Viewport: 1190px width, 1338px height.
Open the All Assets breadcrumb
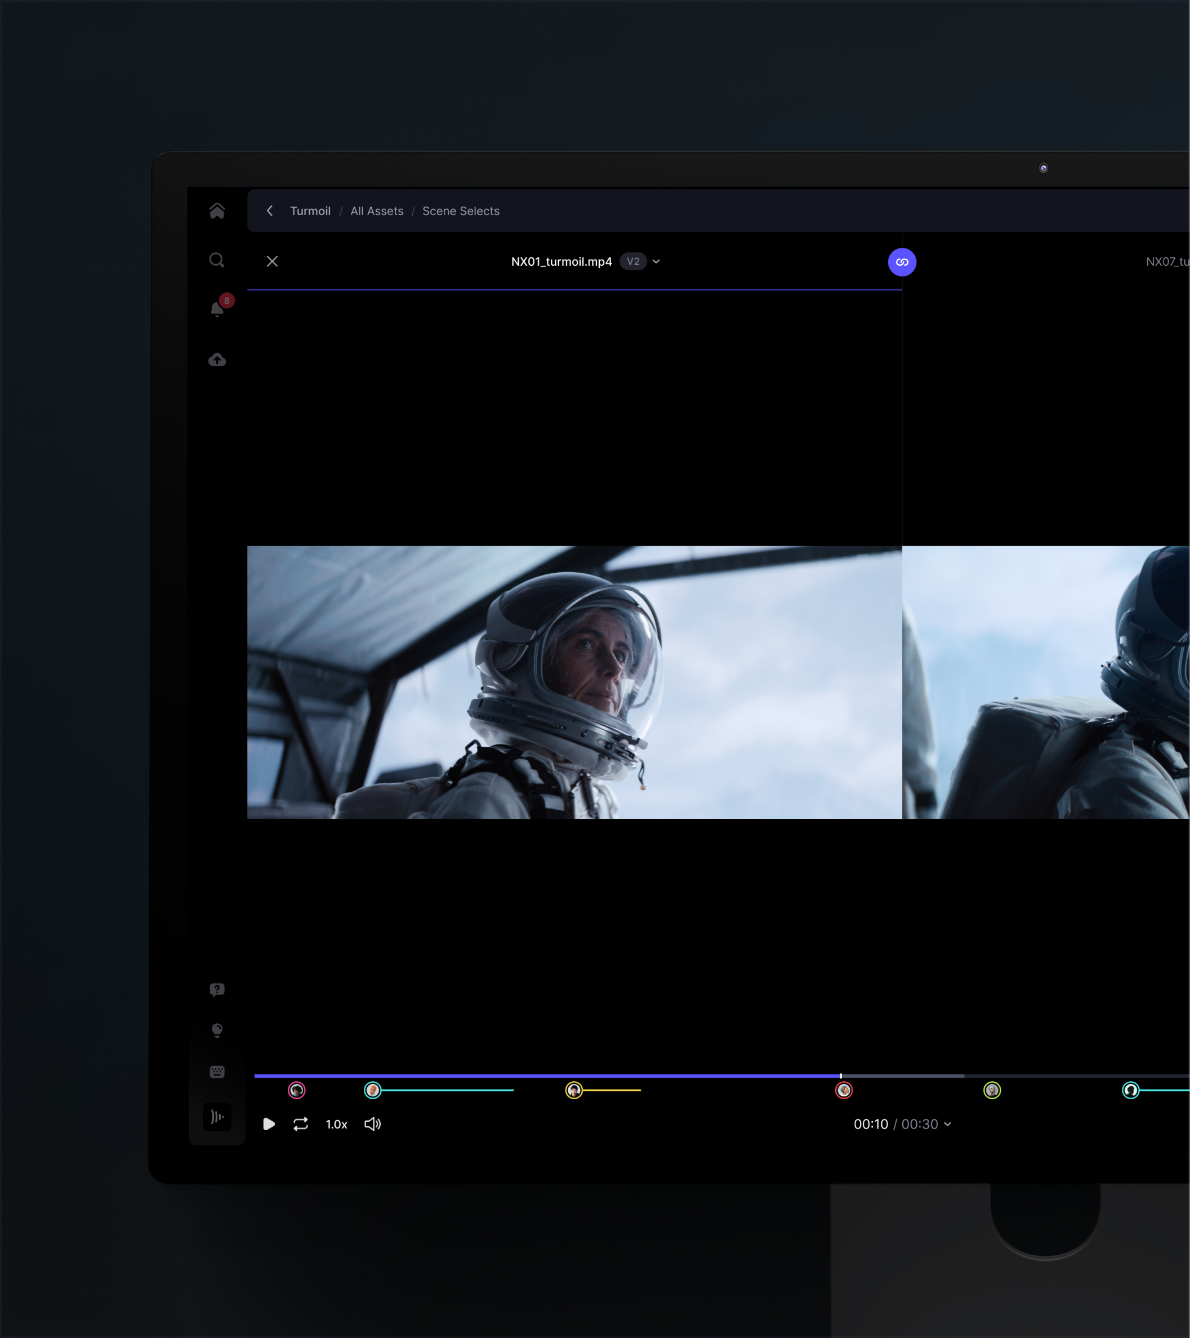[376, 211]
